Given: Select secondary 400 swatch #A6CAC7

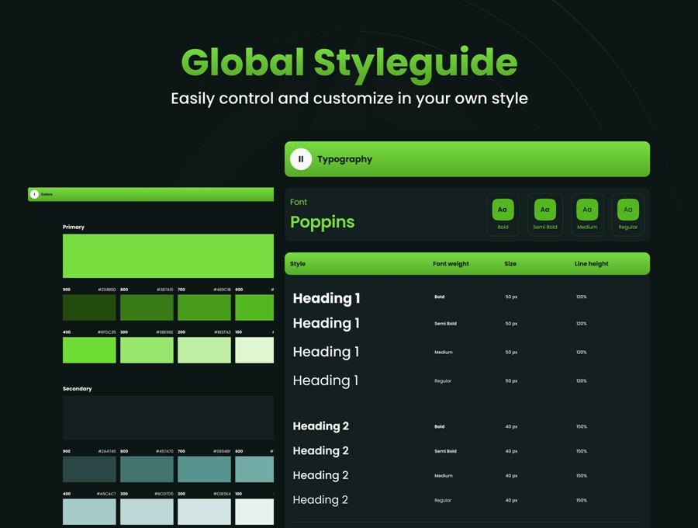Looking at the screenshot, I should click(x=89, y=512).
